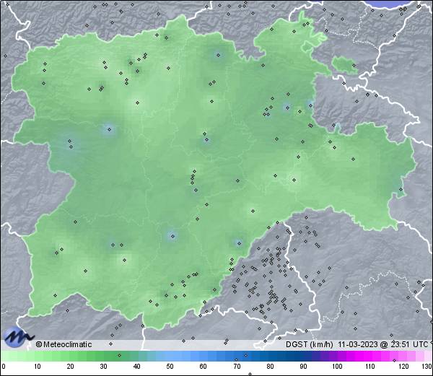Select the 90 km/h legend label

pos(302,367)
